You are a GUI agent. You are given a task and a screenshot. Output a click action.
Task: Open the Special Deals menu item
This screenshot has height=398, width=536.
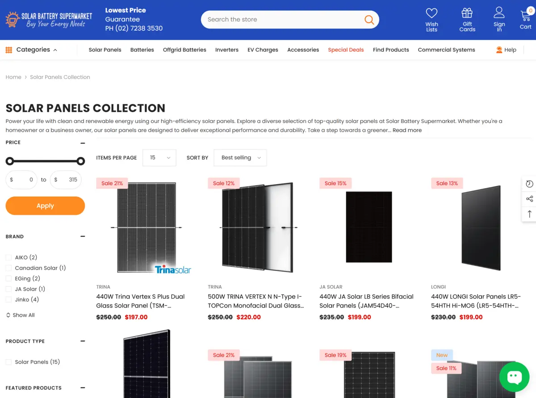click(346, 50)
